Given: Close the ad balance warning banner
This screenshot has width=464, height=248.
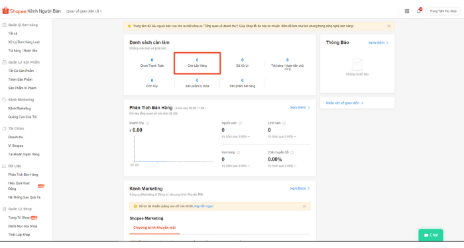Looking at the screenshot, I should point(304,206).
